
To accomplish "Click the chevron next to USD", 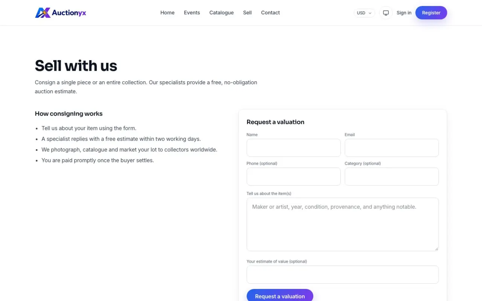I will tap(370, 13).
